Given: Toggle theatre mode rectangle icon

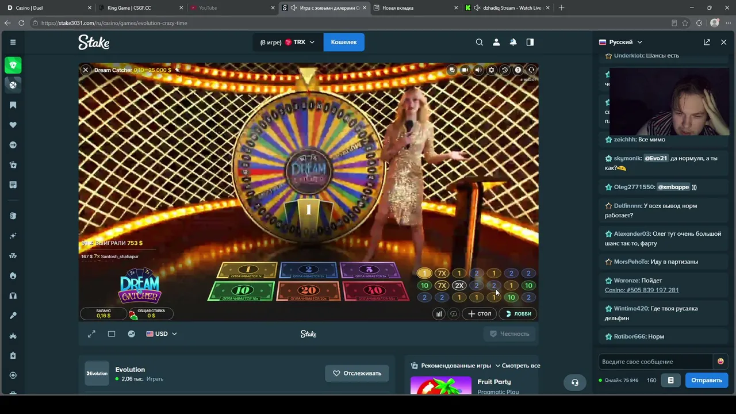Looking at the screenshot, I should [x=112, y=334].
